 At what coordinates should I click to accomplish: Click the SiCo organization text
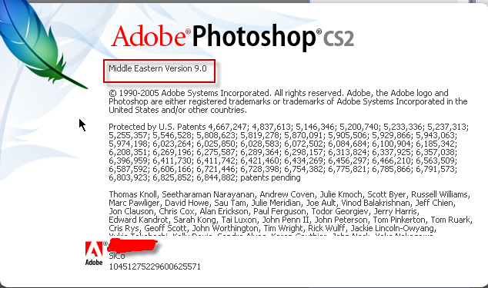click(x=117, y=256)
